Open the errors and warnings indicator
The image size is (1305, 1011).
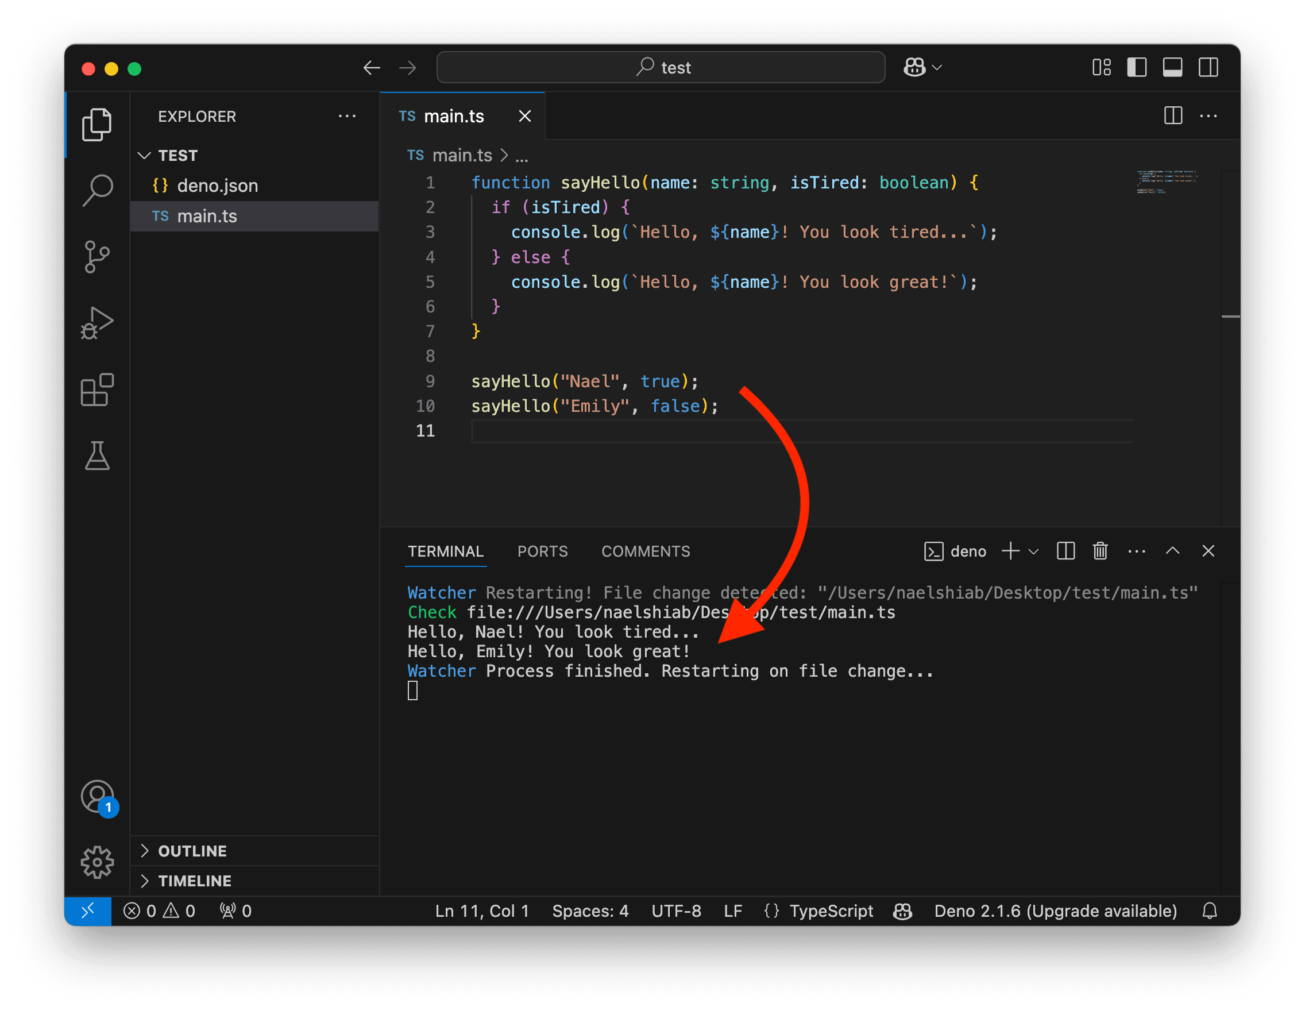tap(159, 910)
